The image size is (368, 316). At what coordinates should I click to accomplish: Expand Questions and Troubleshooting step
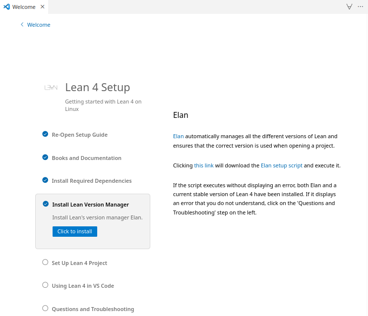click(x=93, y=309)
